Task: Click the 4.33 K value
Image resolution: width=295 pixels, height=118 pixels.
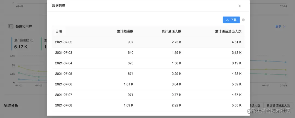Action: click(x=237, y=74)
